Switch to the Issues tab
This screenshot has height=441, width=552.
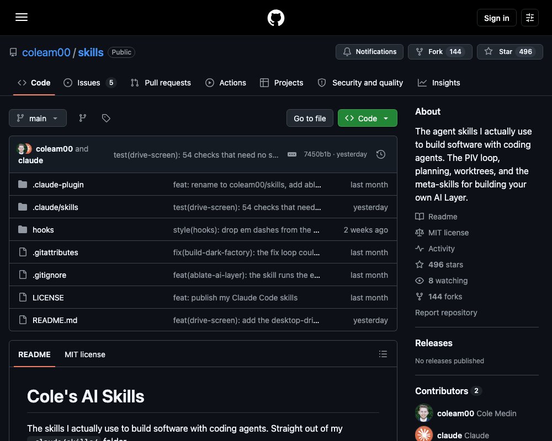point(89,83)
